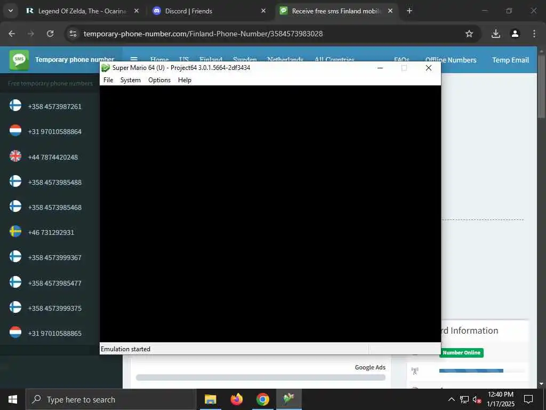Open the Chrome three-dot menu
The height and width of the screenshot is (410, 546).
534,34
